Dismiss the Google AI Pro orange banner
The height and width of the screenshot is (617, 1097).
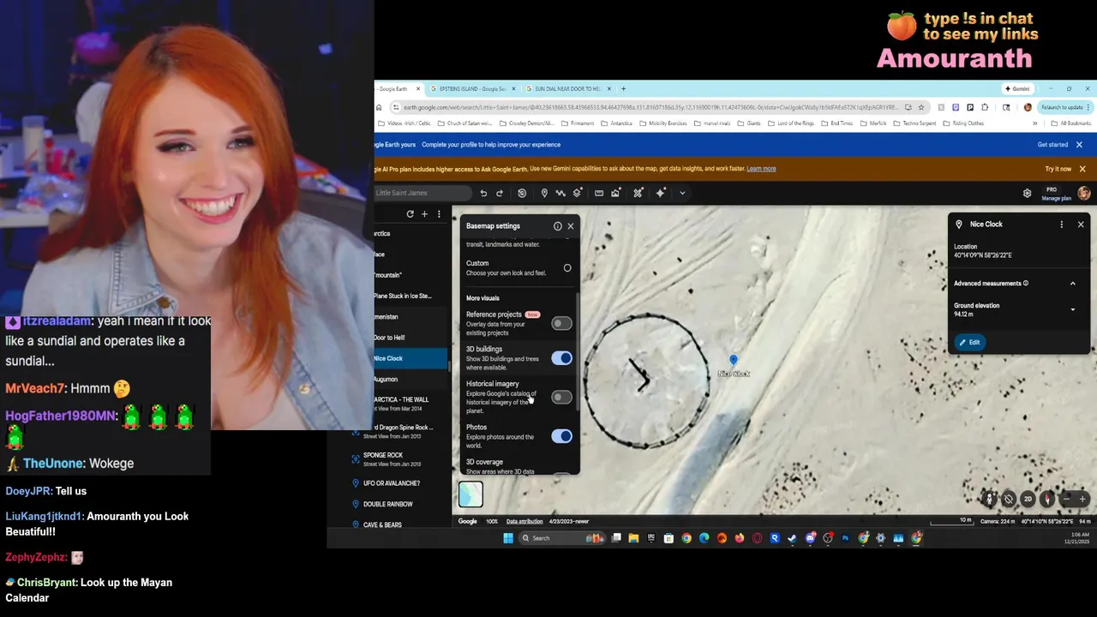[x=1082, y=169]
